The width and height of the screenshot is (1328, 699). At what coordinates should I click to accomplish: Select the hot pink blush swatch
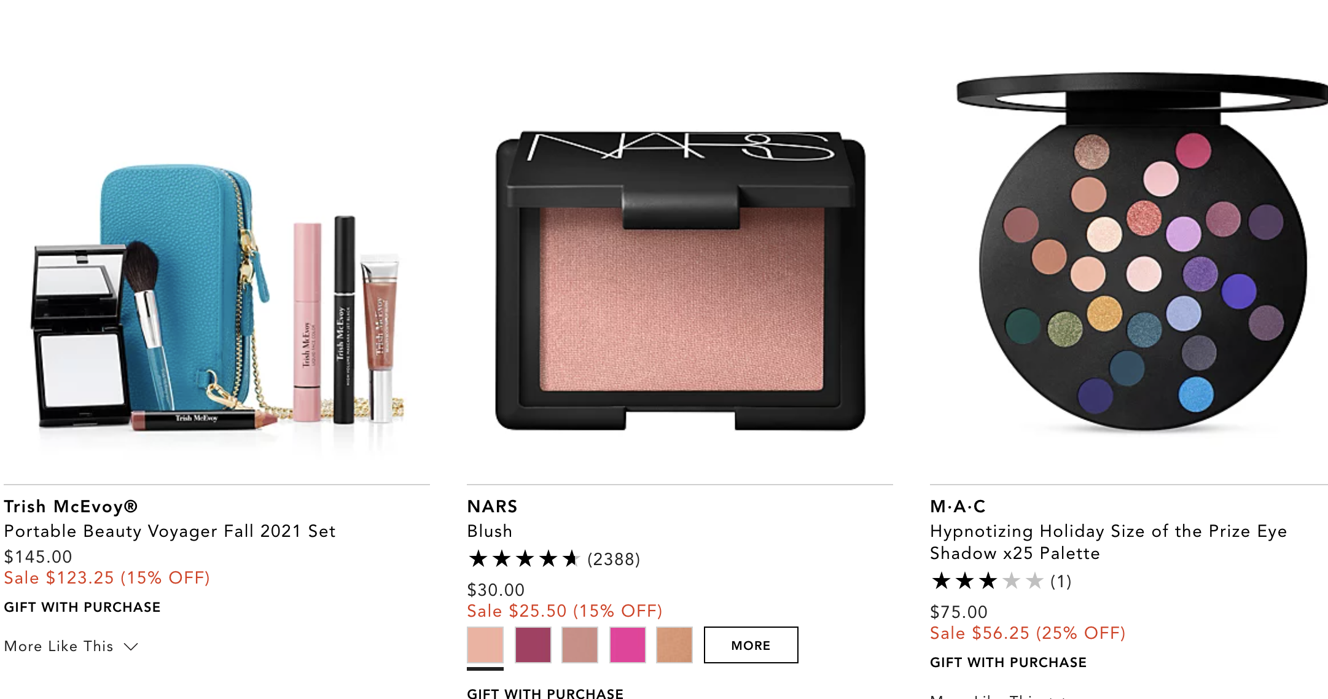[628, 645]
